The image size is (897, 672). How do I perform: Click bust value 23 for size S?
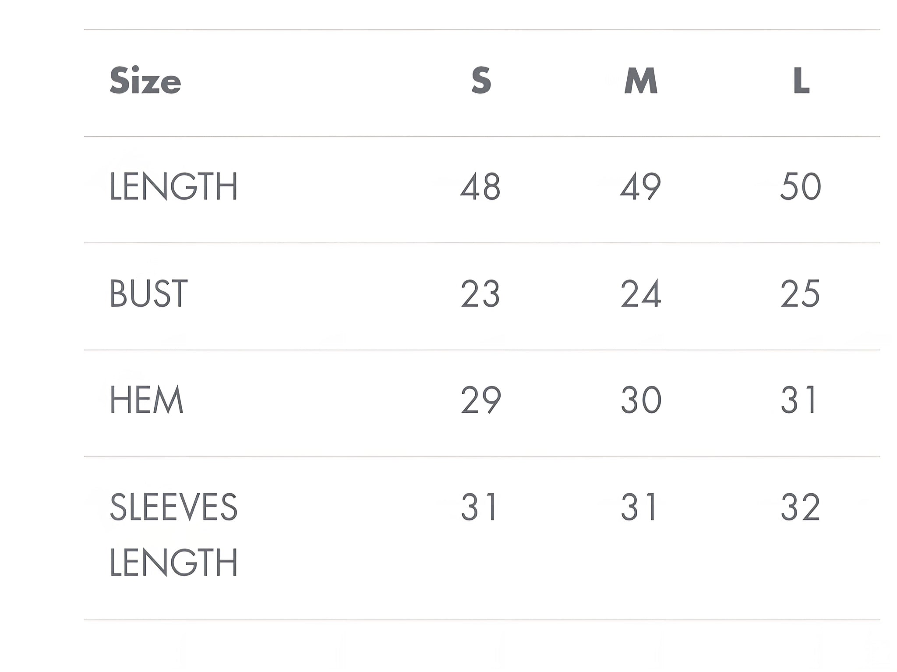480,294
